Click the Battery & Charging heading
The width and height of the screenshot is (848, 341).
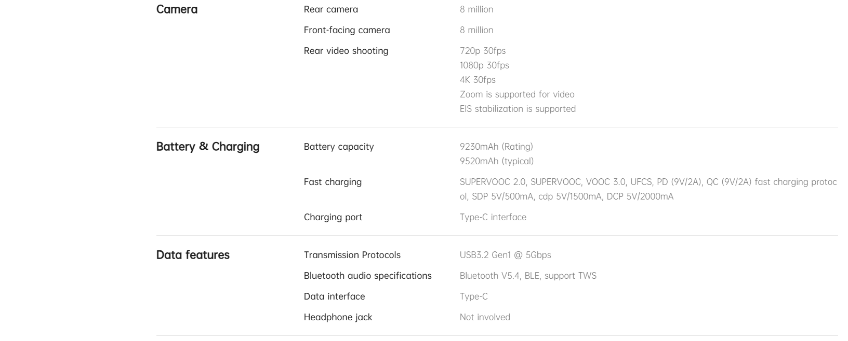click(x=208, y=147)
